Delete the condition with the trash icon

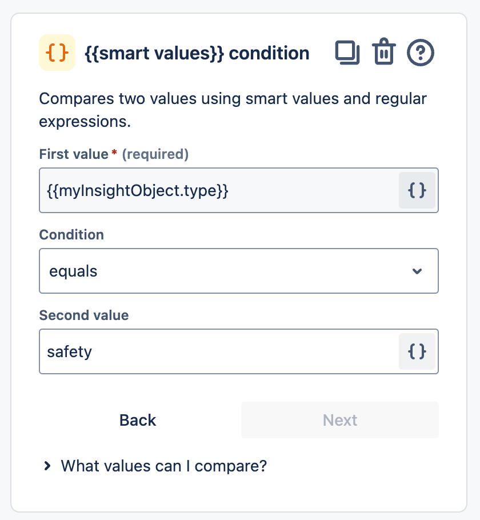pos(384,53)
